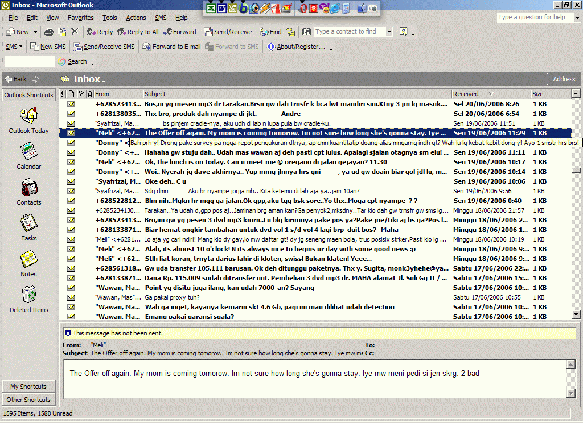583x423 pixels.
Task: Launch Opera from the top shortcut bar
Action: pos(303,8)
